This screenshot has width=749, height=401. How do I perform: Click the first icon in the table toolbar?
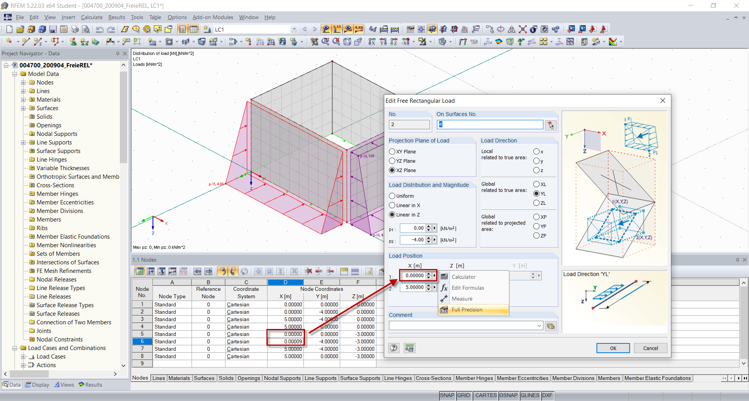coord(139,271)
